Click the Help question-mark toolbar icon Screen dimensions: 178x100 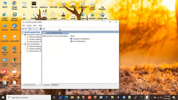click(41, 29)
